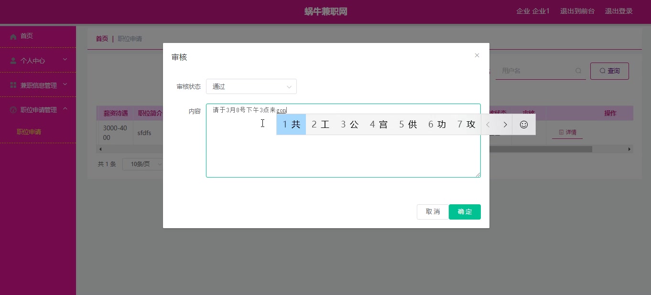This screenshot has width=651, height=295.
Task: Choose IME candidate 7 攻
Action: point(466,125)
